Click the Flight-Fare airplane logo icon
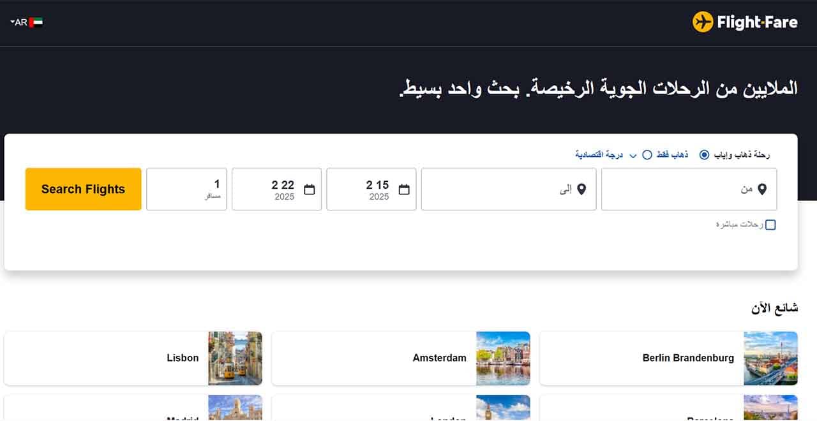This screenshot has width=817, height=421. pos(703,22)
